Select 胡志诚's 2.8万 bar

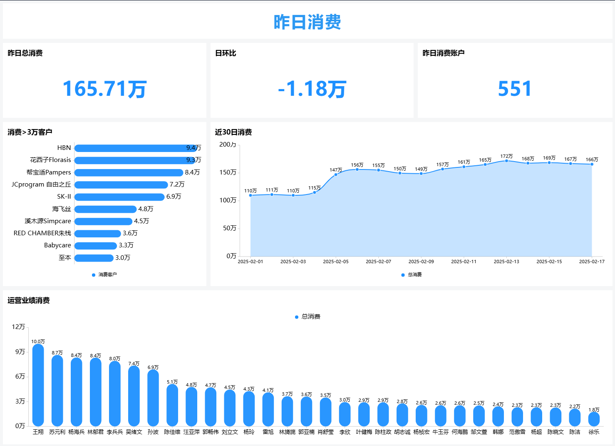coord(402,415)
